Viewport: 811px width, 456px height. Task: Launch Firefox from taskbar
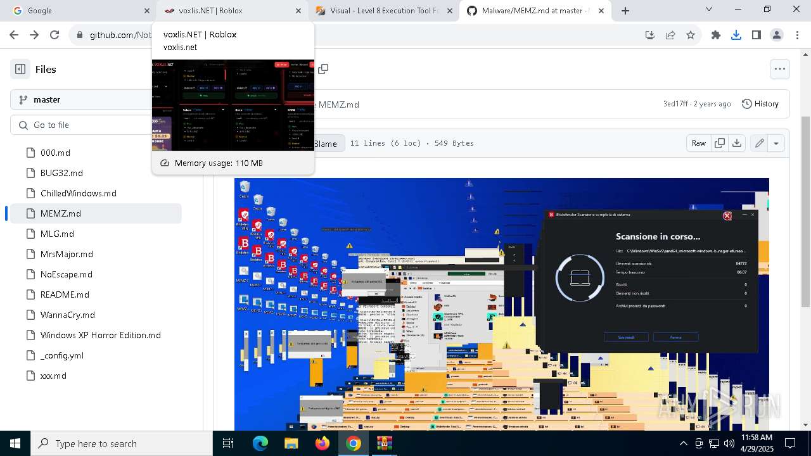click(x=322, y=443)
